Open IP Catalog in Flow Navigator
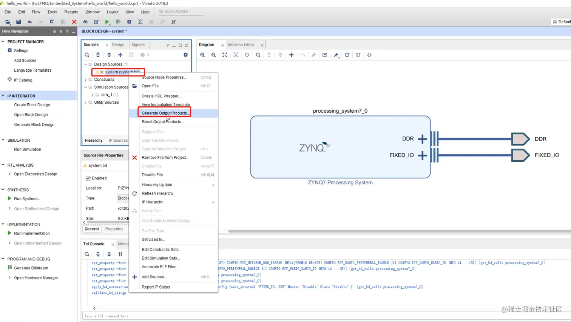Viewport: 571px width, 322px height. pyautogui.click(x=23, y=80)
